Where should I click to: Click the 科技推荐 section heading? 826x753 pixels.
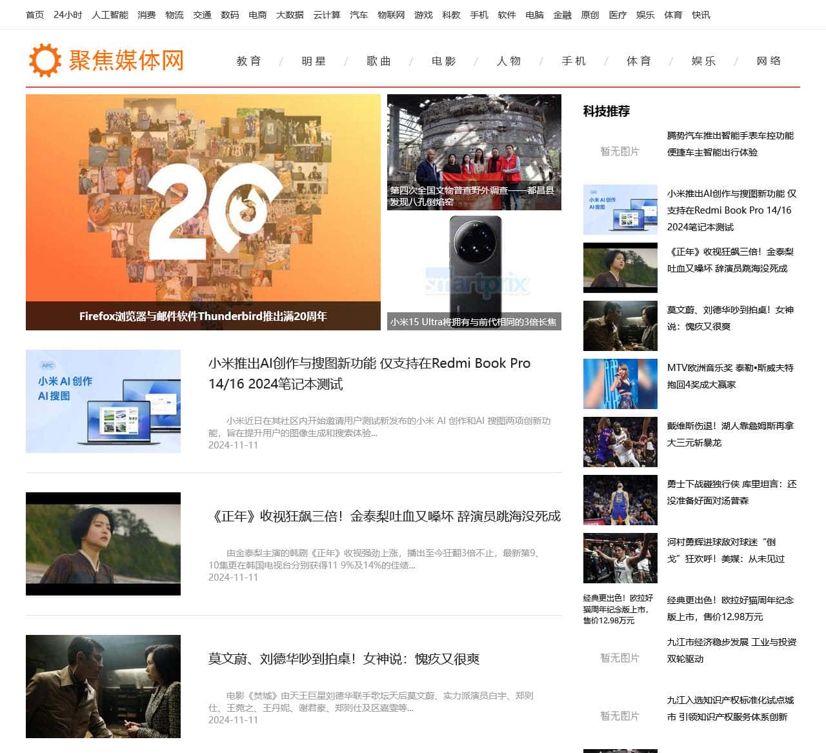pyautogui.click(x=607, y=111)
